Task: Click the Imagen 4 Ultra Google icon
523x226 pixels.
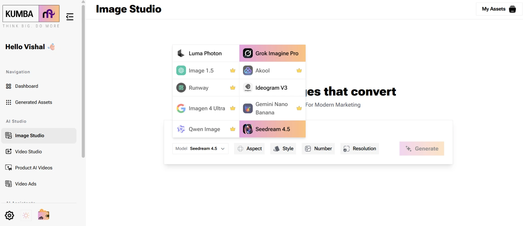Action: [x=181, y=108]
